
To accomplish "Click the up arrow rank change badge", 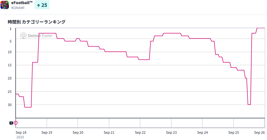I will [x=42, y=5].
